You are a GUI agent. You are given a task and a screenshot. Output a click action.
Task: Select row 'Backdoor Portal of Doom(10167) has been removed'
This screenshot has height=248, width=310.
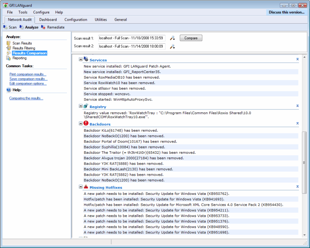(191, 141)
